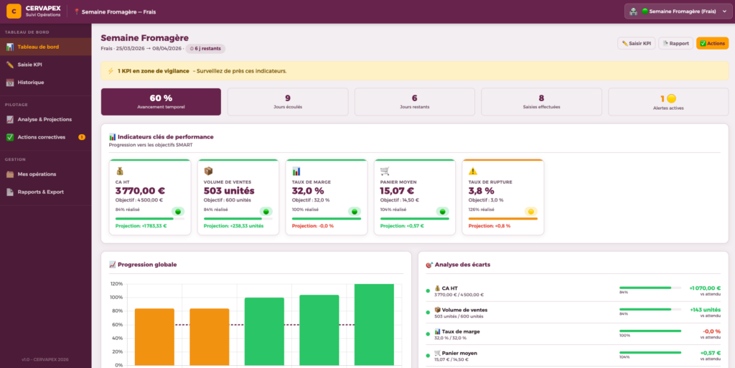Click the v1.0 - CERVAPEX 2026 footer text

(x=45, y=359)
